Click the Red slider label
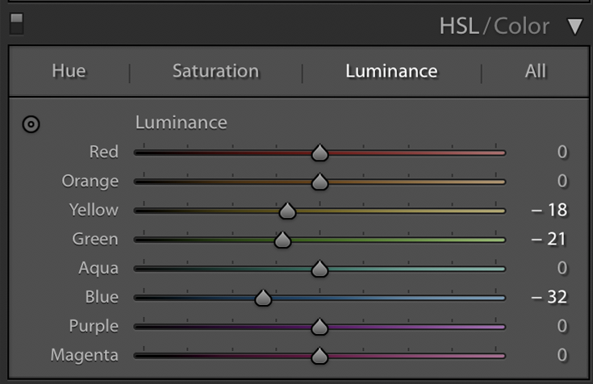The image size is (593, 384). point(103,152)
